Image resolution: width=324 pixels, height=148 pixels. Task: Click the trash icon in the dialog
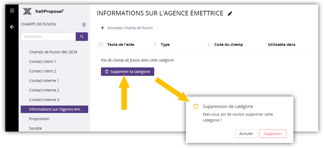pyautogui.click(x=196, y=106)
